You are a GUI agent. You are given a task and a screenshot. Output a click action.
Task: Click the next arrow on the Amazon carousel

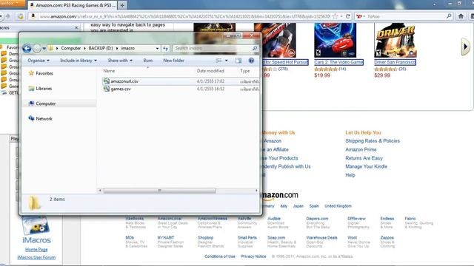click(466, 47)
